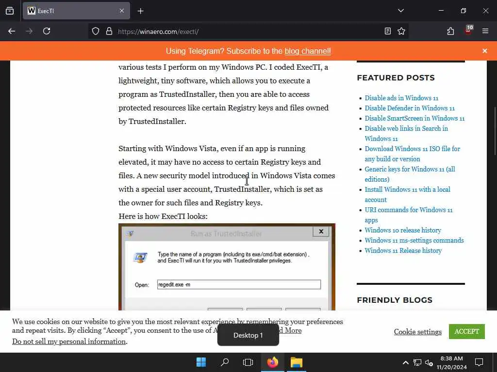Screen dimensions: 497x372
Task: Open Windows 11 Release history link
Action: click(403, 250)
